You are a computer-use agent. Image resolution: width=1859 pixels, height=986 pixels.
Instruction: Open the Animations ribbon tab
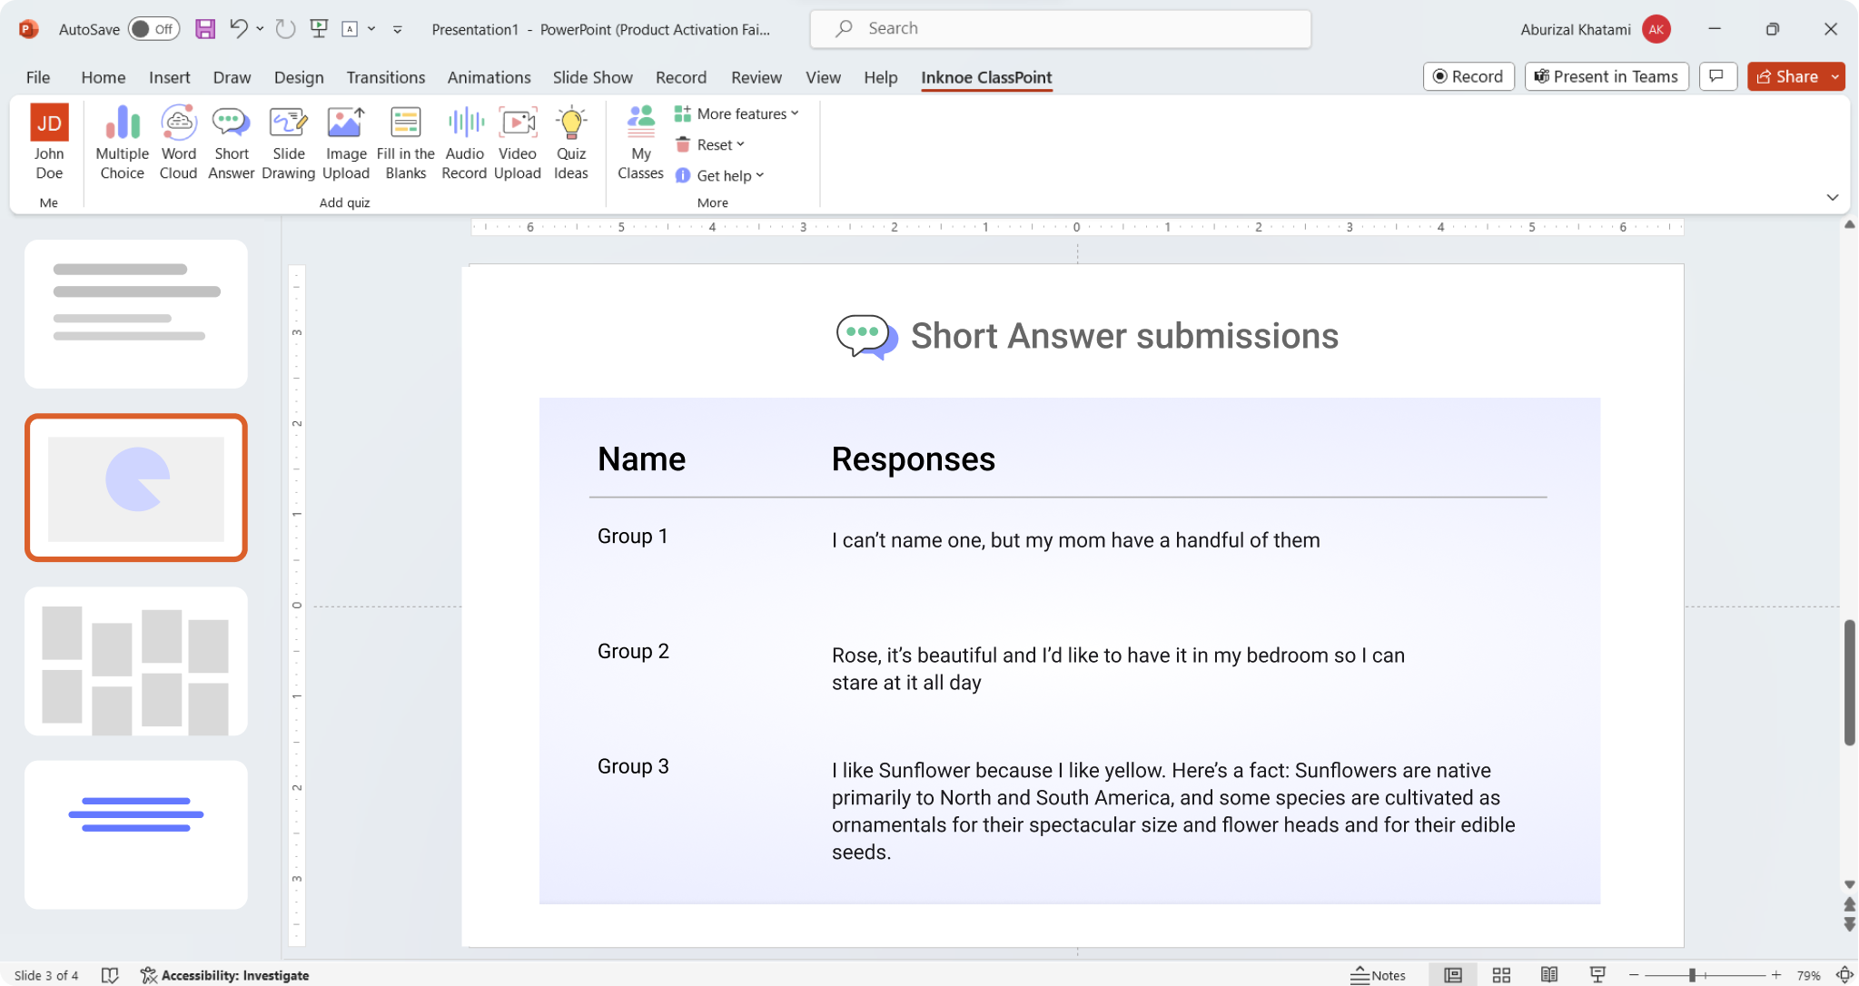(x=489, y=77)
